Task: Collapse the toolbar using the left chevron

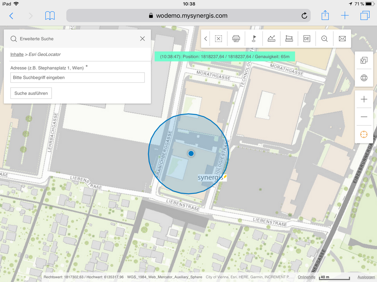Action: pos(206,39)
